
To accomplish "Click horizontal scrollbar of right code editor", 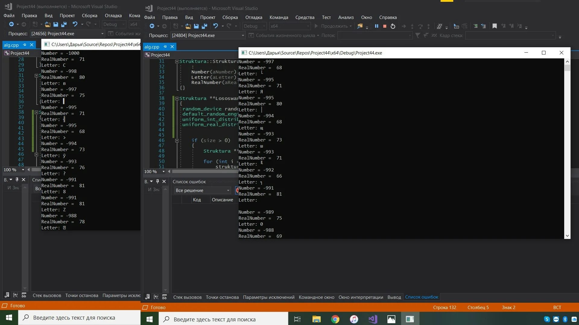I will tap(205, 172).
